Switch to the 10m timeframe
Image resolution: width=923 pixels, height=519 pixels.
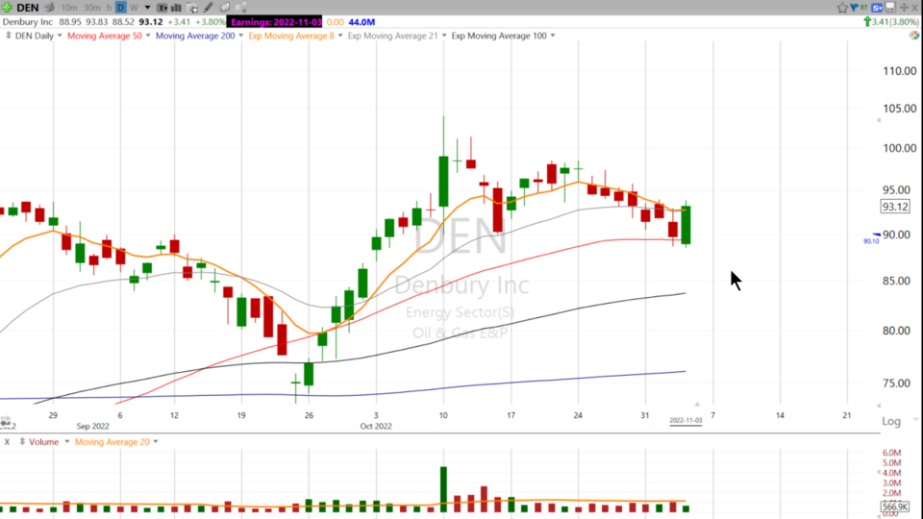tap(69, 8)
